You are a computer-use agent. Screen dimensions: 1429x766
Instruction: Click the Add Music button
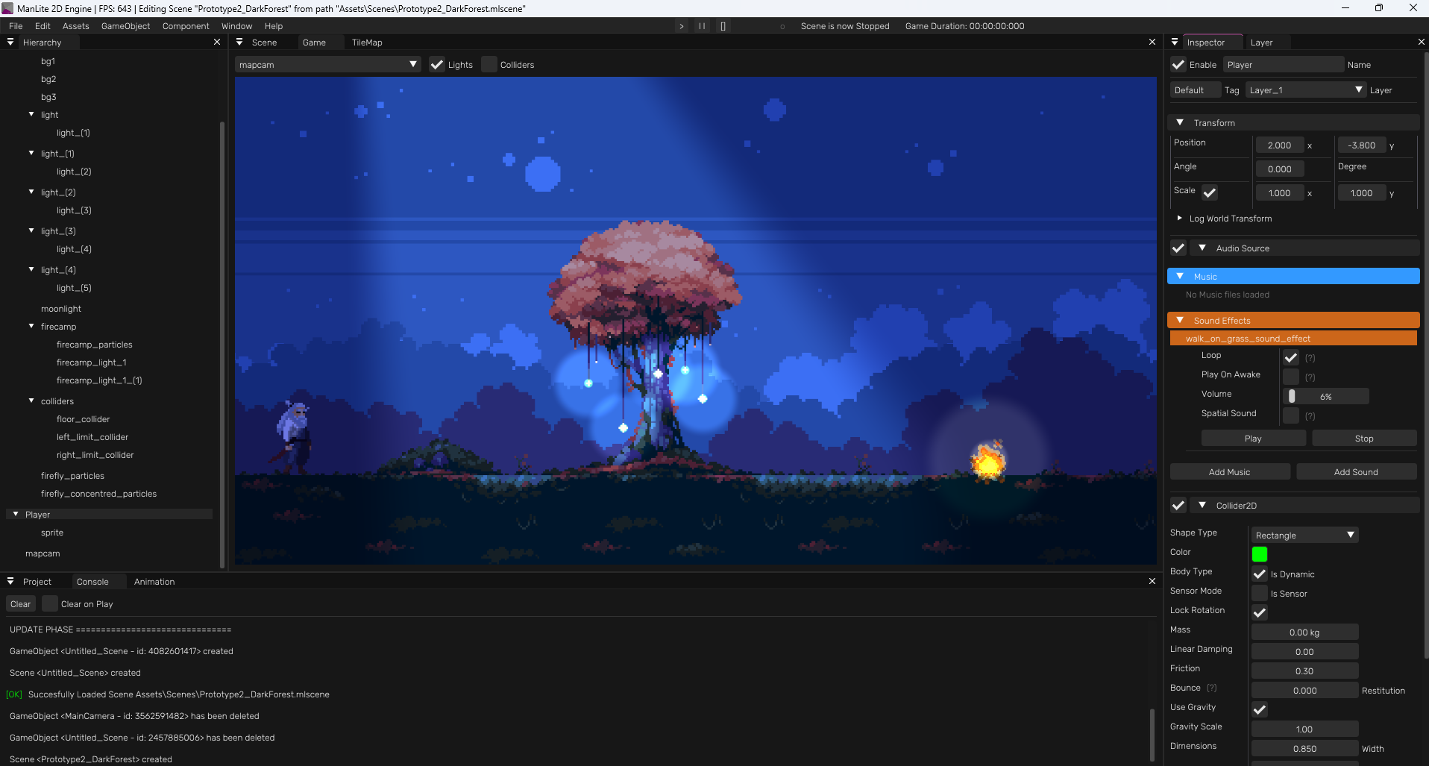click(1229, 471)
